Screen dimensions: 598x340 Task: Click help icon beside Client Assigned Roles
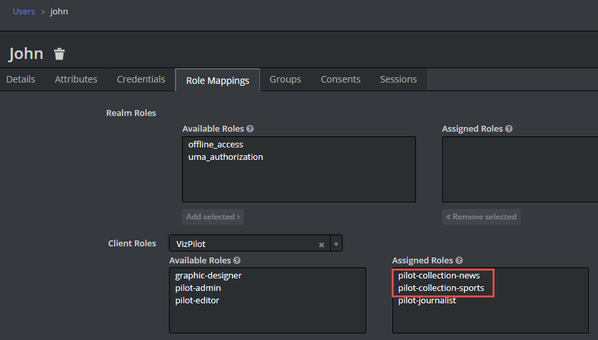click(459, 261)
